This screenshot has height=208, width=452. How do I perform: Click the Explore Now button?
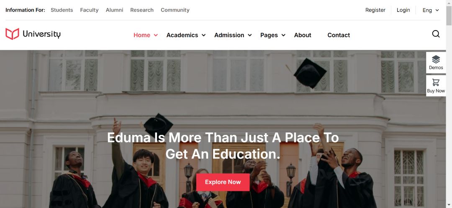click(x=223, y=182)
